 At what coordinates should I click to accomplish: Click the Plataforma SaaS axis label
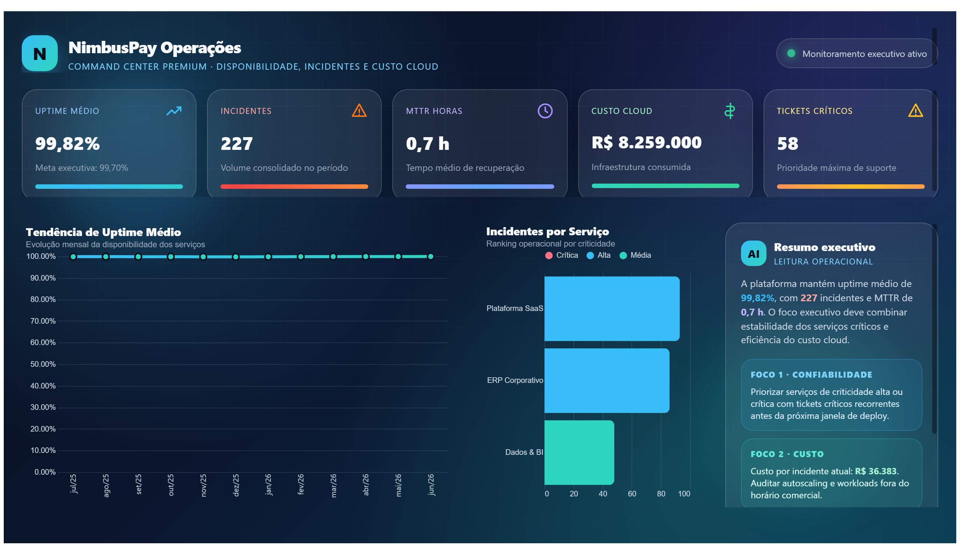[x=514, y=308]
